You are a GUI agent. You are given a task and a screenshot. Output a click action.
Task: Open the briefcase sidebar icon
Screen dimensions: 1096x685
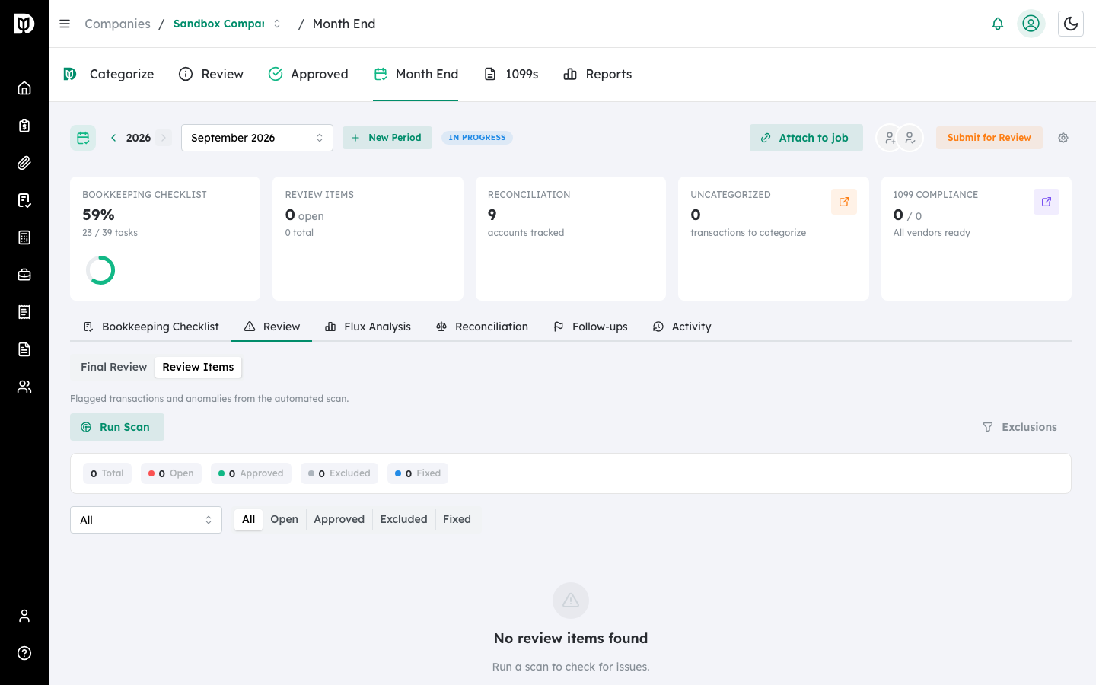[x=24, y=275]
